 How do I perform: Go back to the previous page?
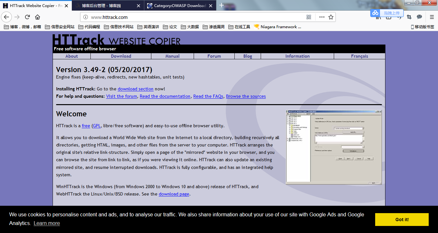click(7, 17)
